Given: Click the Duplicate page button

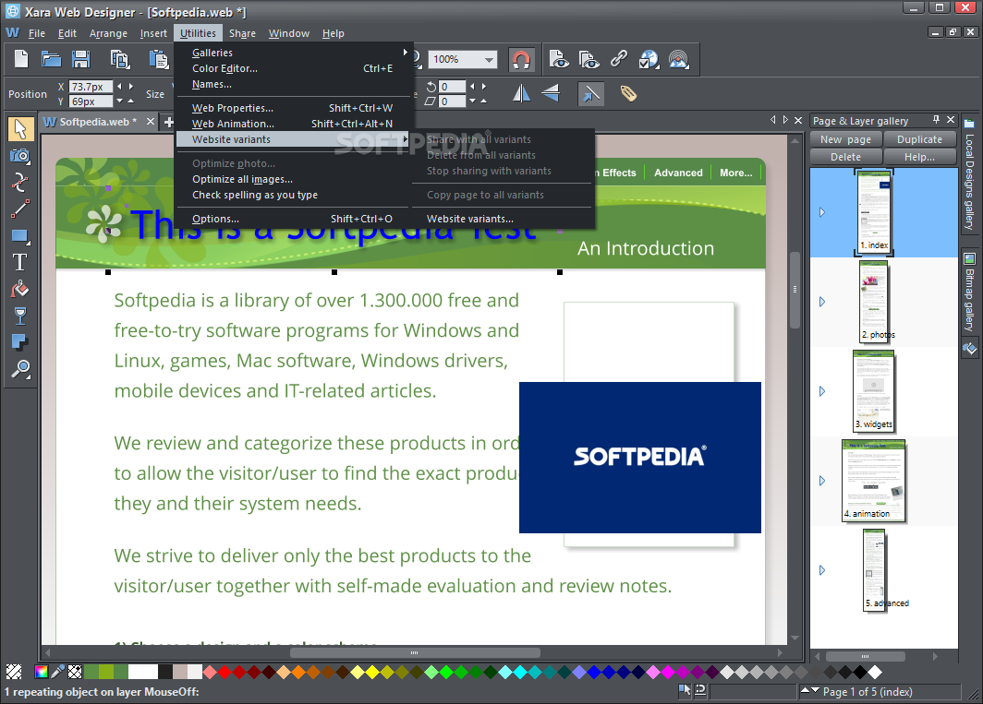Looking at the screenshot, I should pyautogui.click(x=919, y=139).
